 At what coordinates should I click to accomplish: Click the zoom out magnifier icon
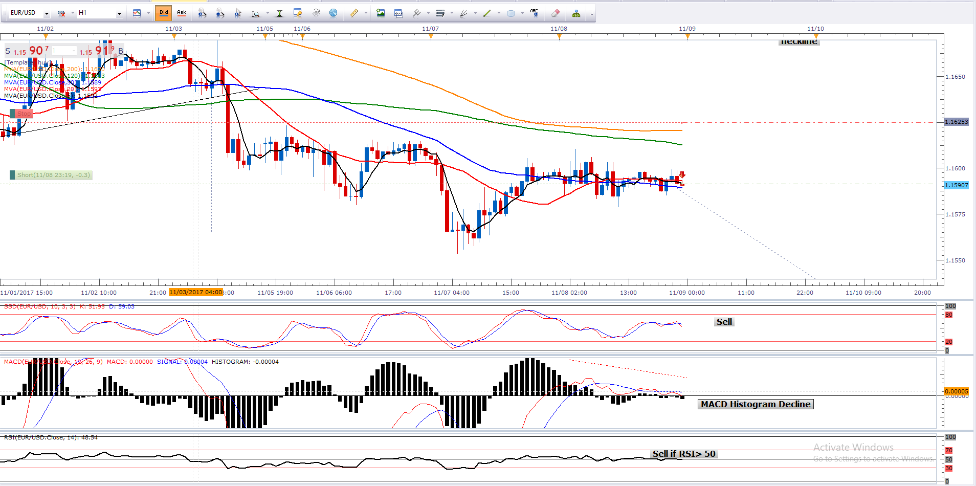[220, 13]
